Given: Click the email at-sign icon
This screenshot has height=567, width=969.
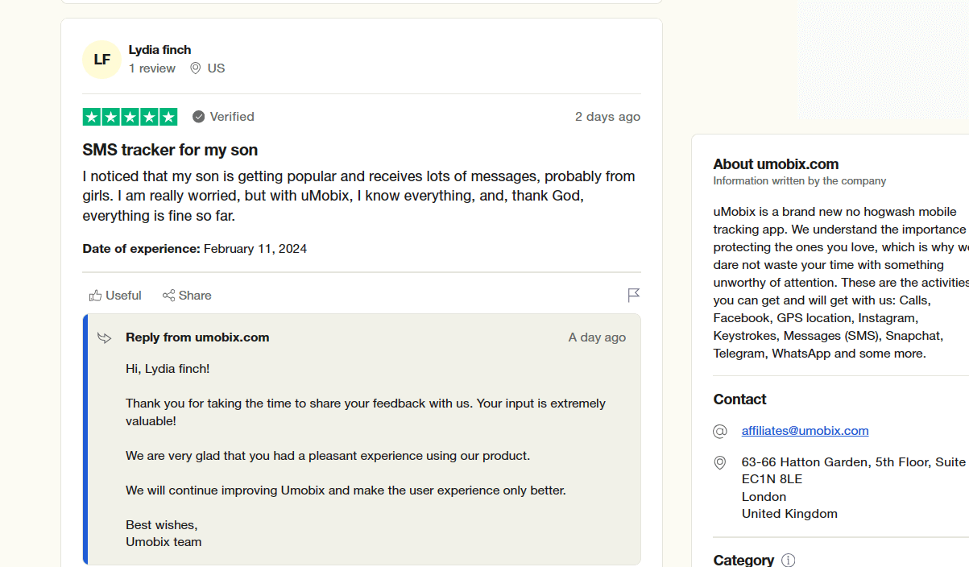Looking at the screenshot, I should (720, 431).
